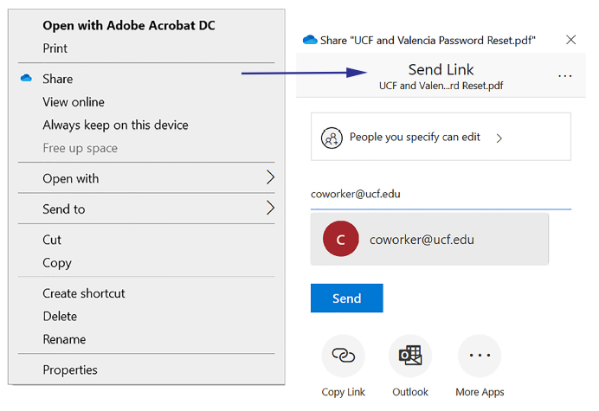Click the people permissions icon
Image resolution: width=599 pixels, height=411 pixels.
click(332, 138)
